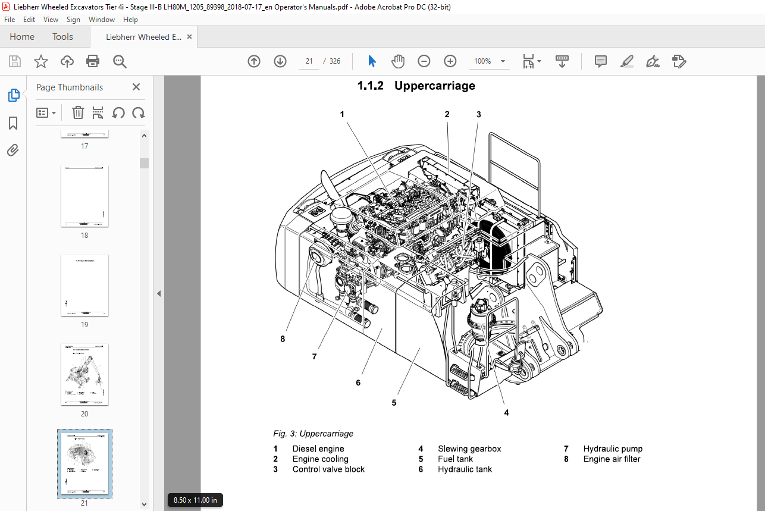Click the caption 'Fig. 3: Uppercarriage'
This screenshot has height=511, width=765.
click(313, 434)
